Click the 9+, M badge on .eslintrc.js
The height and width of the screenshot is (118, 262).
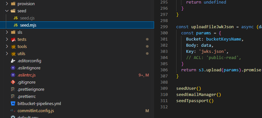pos(144,75)
